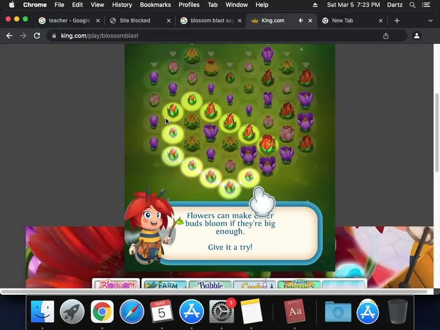Open the Bubble game thumbnail
The width and height of the screenshot is (440, 330).
click(210, 284)
